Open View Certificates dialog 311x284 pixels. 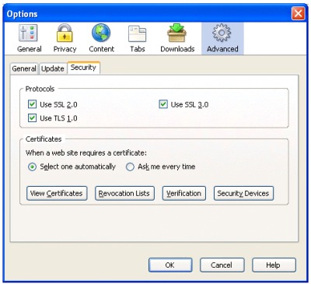[x=57, y=193]
